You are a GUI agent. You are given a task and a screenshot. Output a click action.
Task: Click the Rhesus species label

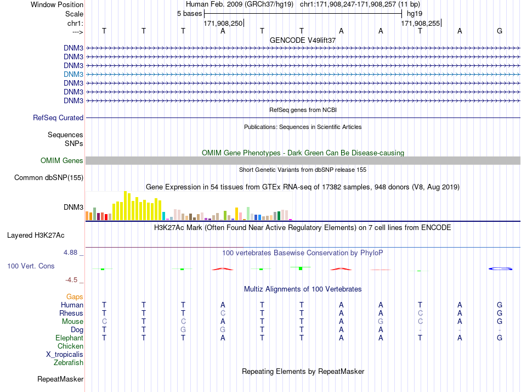coord(71,313)
